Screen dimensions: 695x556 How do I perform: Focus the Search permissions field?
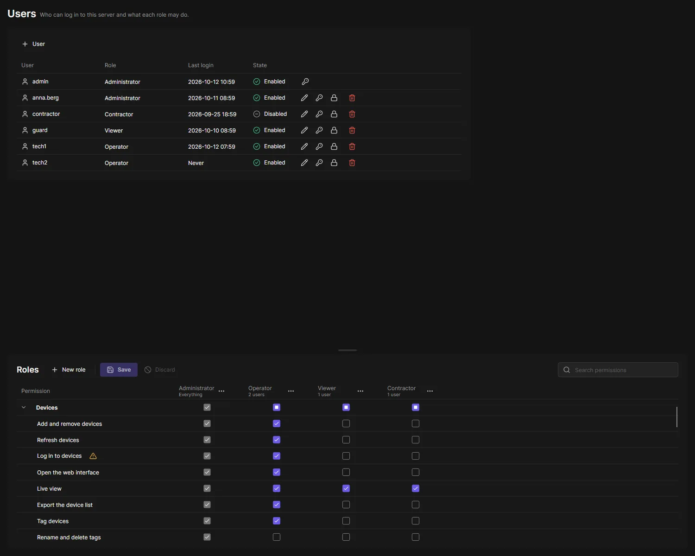click(x=618, y=370)
